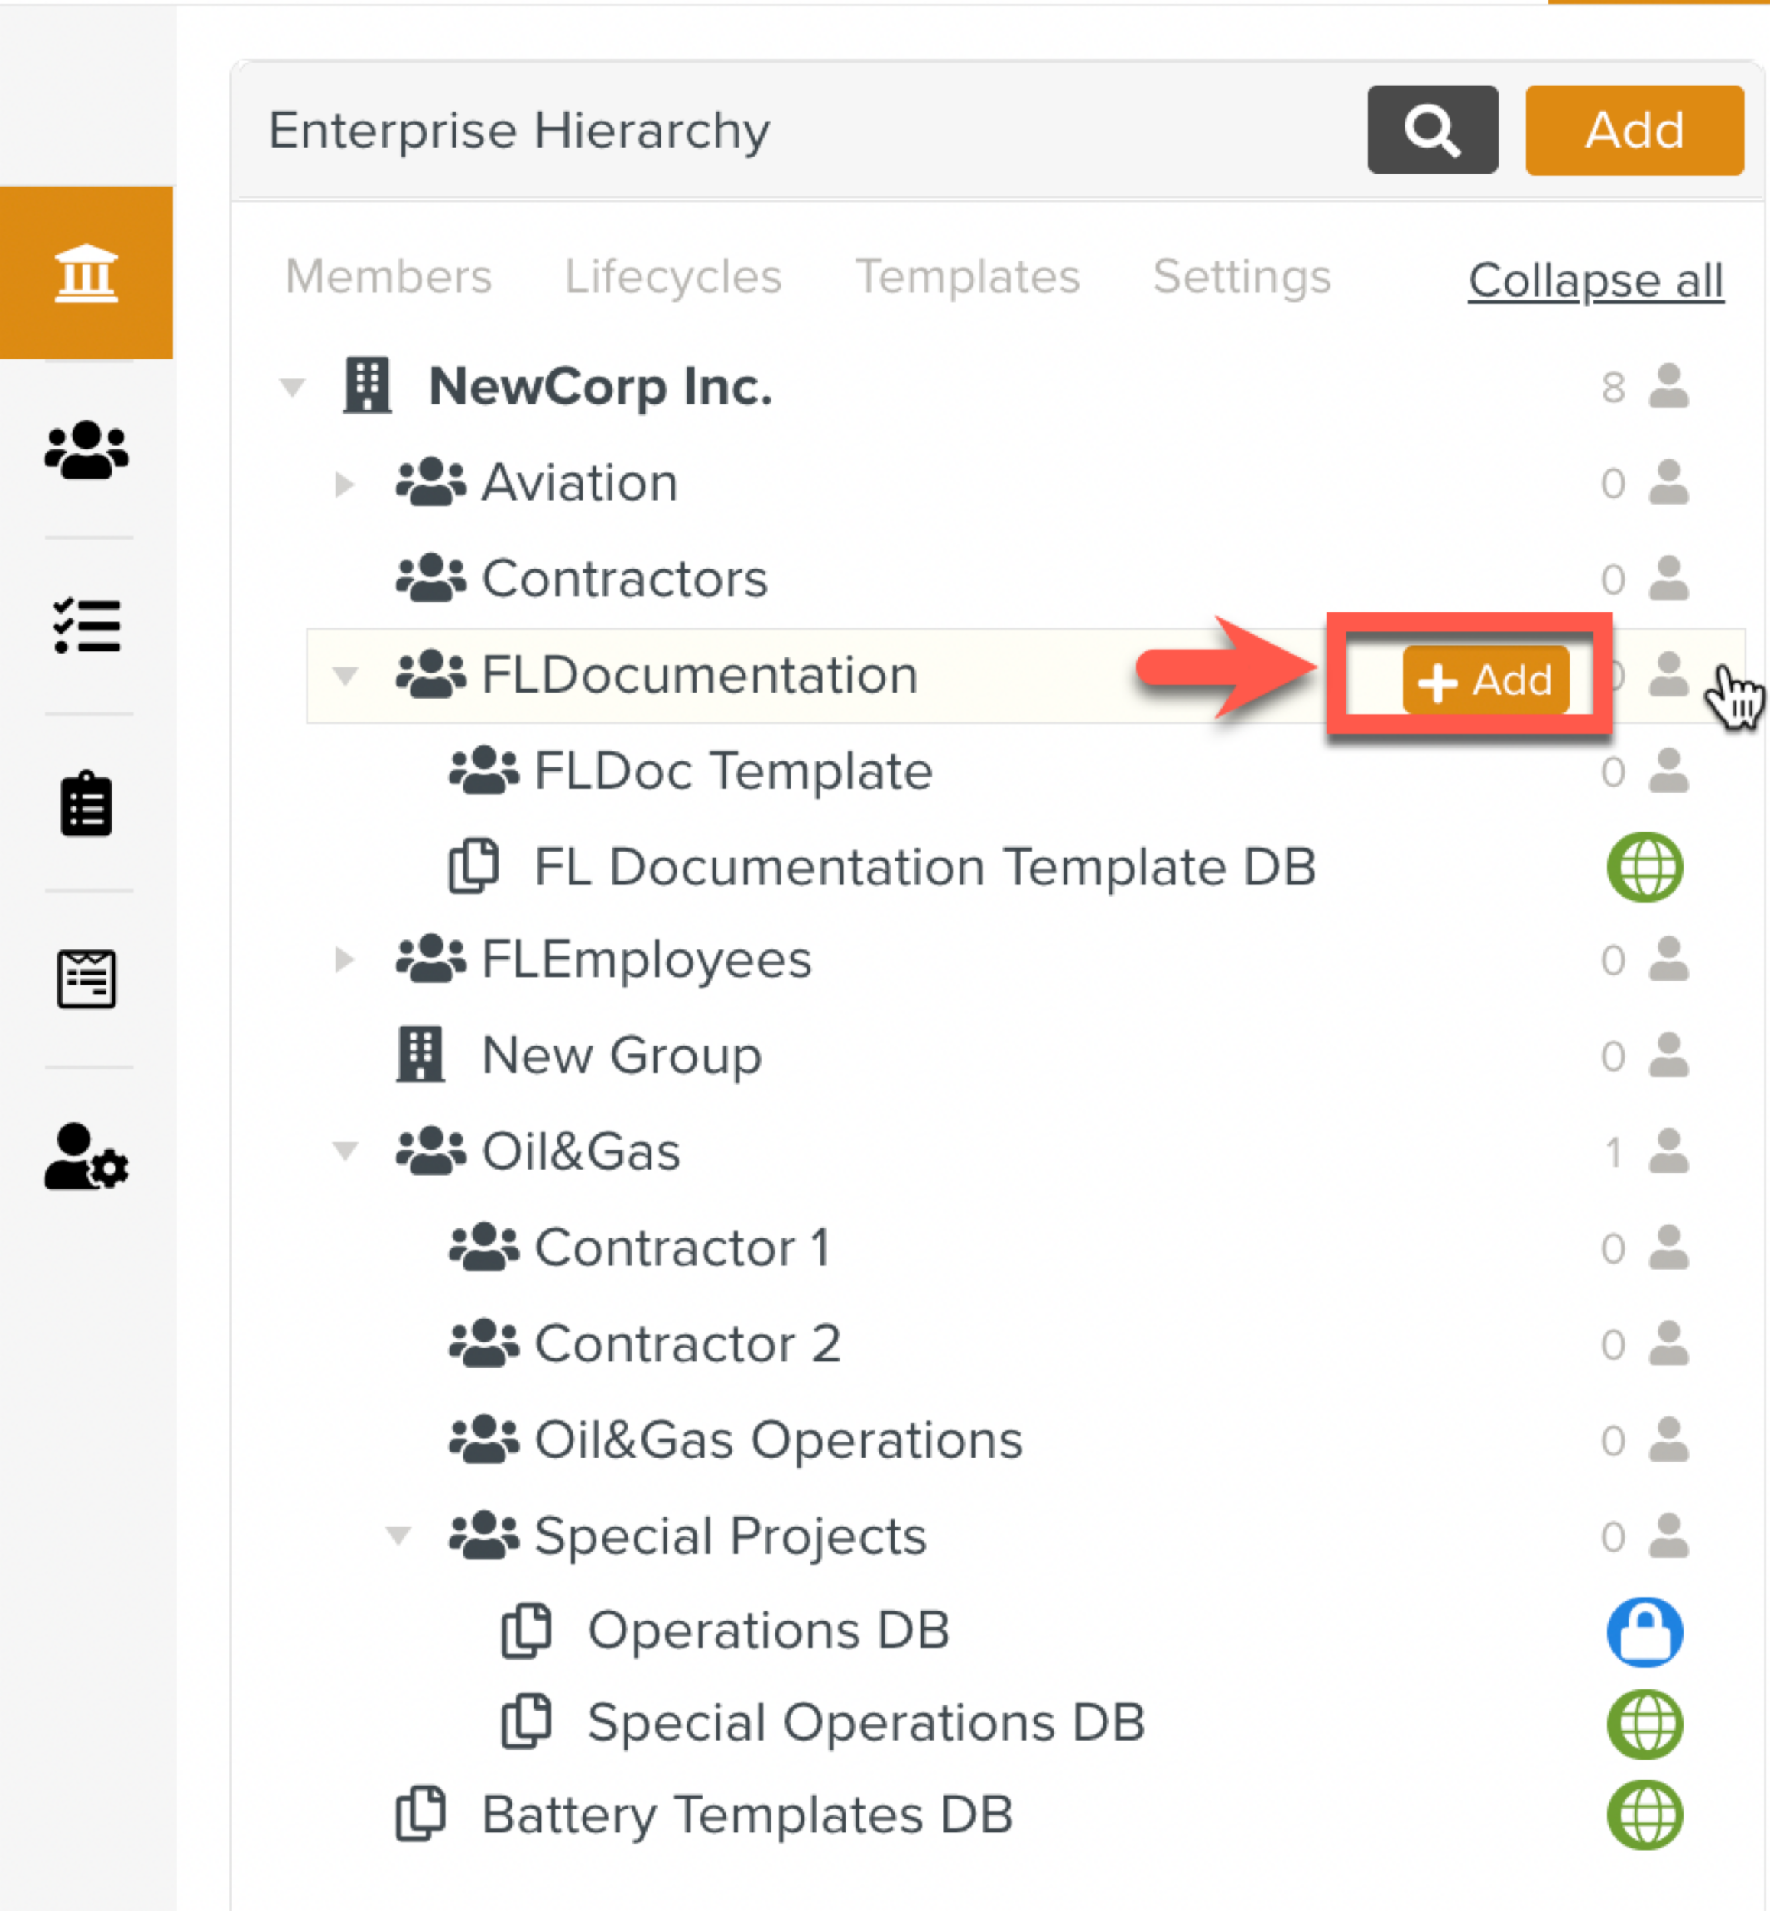Click the Collapse all link

[1596, 281]
